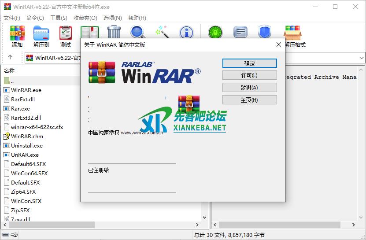Click the 主页(H) home page button
The height and width of the screenshot is (240, 366).
(x=249, y=100)
